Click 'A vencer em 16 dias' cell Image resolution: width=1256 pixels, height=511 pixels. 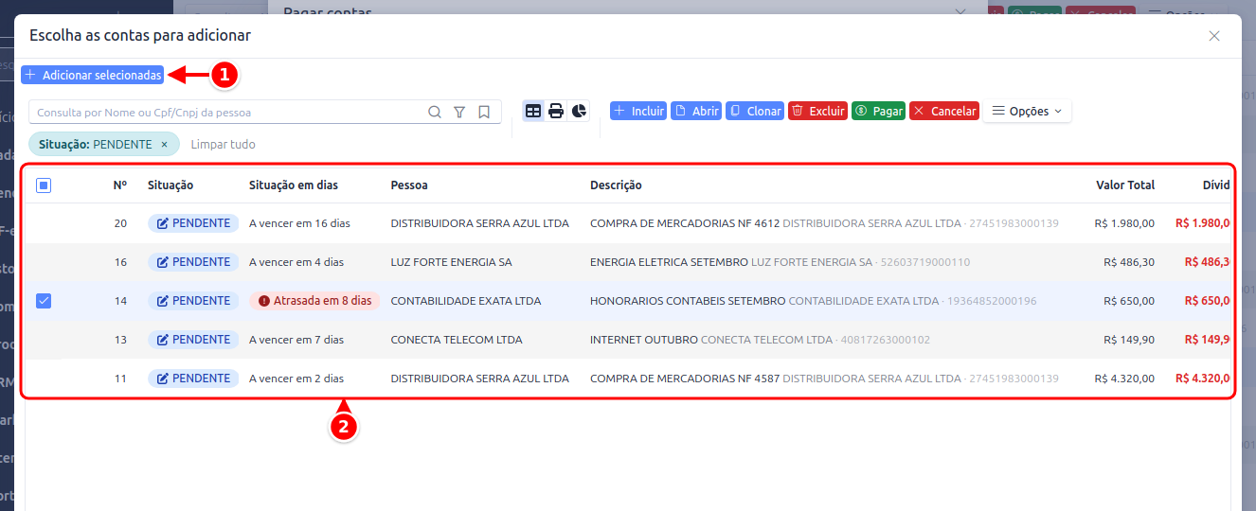pos(299,223)
